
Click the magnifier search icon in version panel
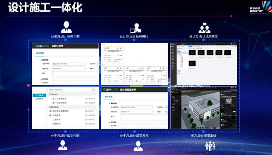(93, 89)
